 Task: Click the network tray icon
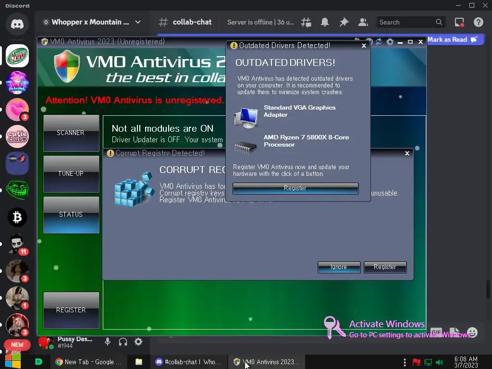[x=428, y=362]
